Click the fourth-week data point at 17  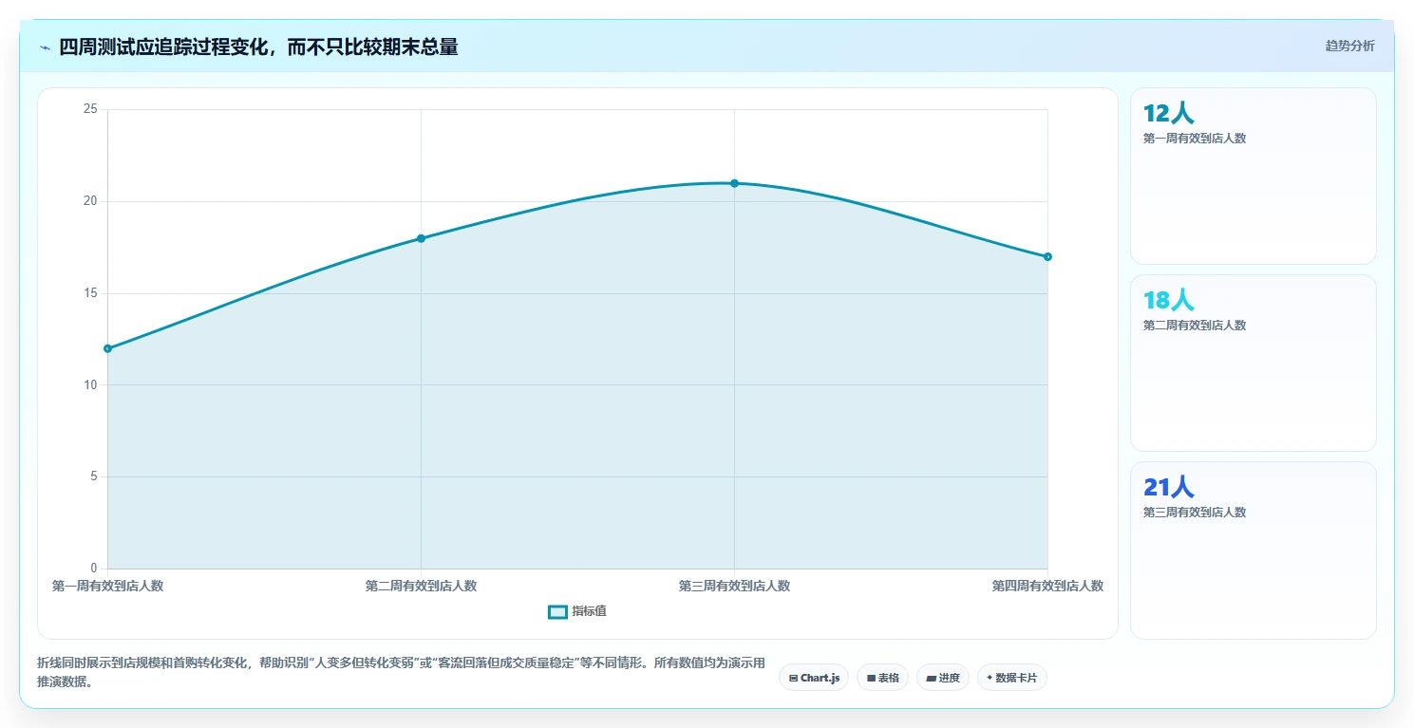[x=1047, y=256]
